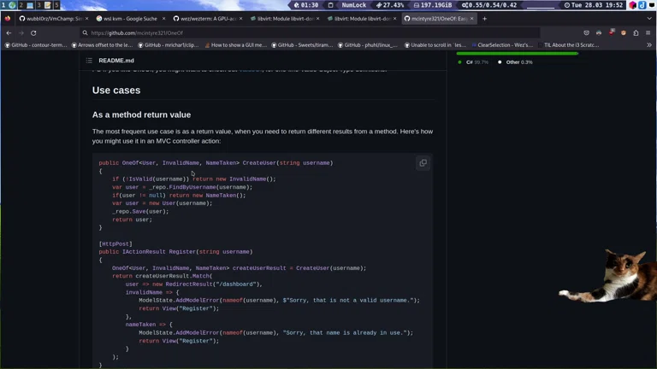The image size is (657, 369).
Task: Click the orange extension icon in toolbar
Action: 624,32
